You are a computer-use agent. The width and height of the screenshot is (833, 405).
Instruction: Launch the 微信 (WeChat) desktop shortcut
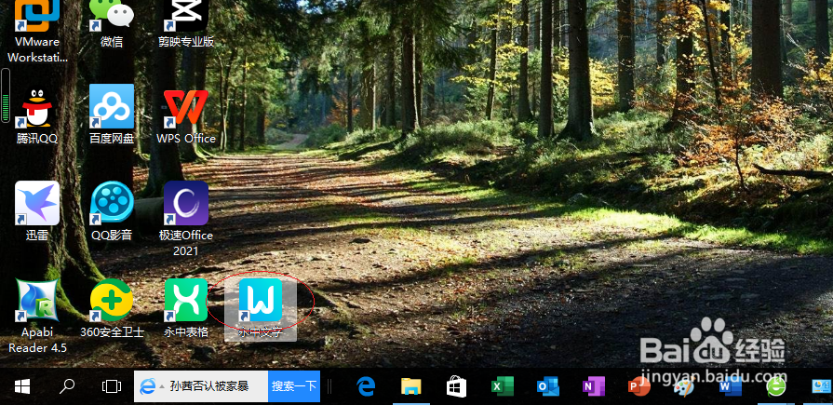[112, 24]
